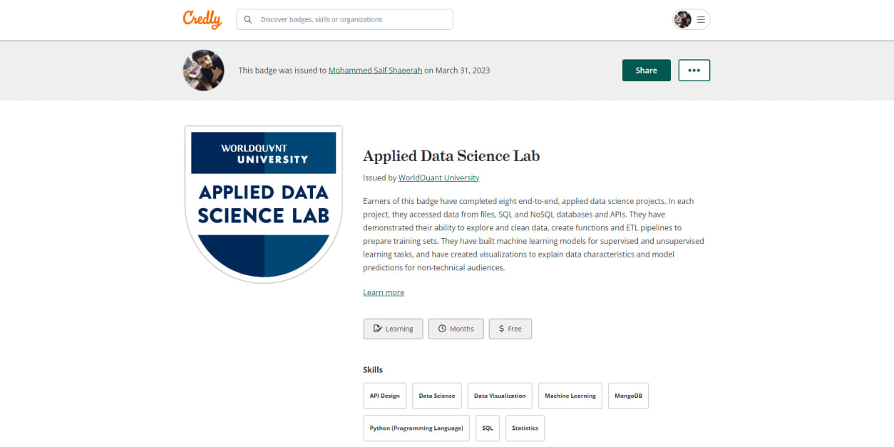This screenshot has height=447, width=894.
Task: Select the Data Visualization skill tag
Action: tap(500, 396)
